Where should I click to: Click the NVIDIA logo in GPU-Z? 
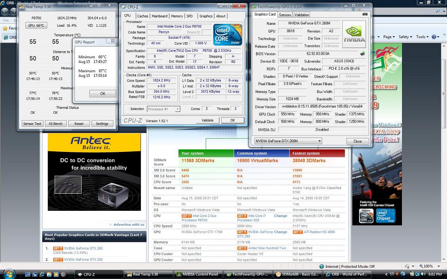354,34
